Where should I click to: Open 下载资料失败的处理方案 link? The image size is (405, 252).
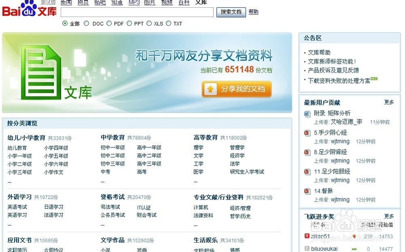[x=339, y=81]
